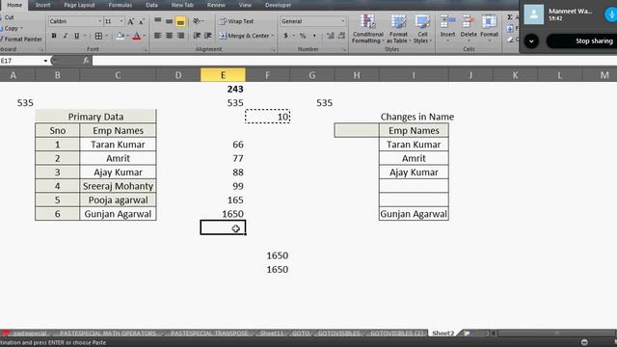This screenshot has height=347, width=617.
Task: Increase font size with grow icon
Action: 131,21
